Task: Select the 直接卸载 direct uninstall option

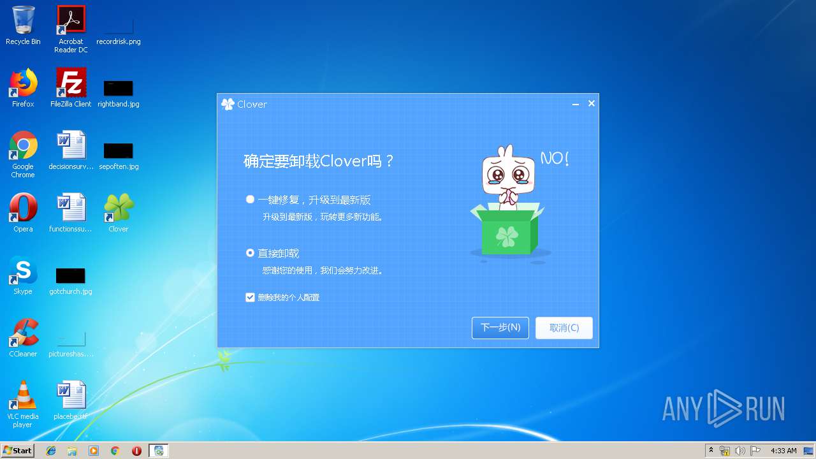Action: (x=250, y=253)
